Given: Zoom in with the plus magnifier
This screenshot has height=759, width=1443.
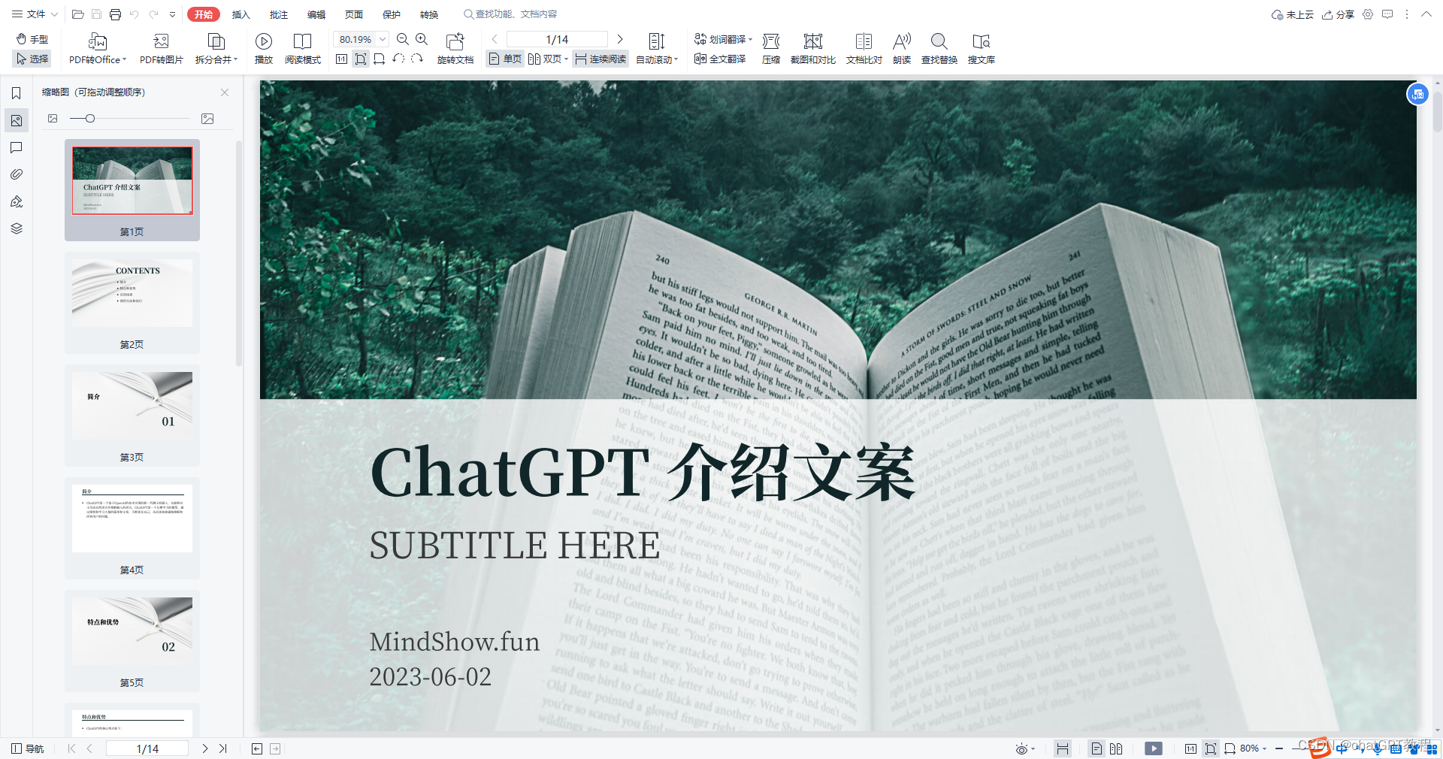Looking at the screenshot, I should (x=422, y=39).
